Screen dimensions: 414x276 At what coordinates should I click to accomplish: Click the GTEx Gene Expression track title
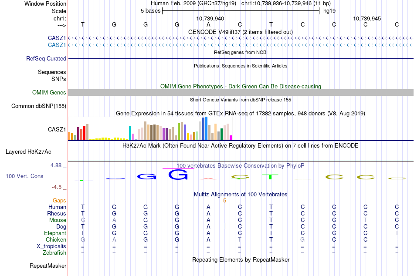pos(241,114)
